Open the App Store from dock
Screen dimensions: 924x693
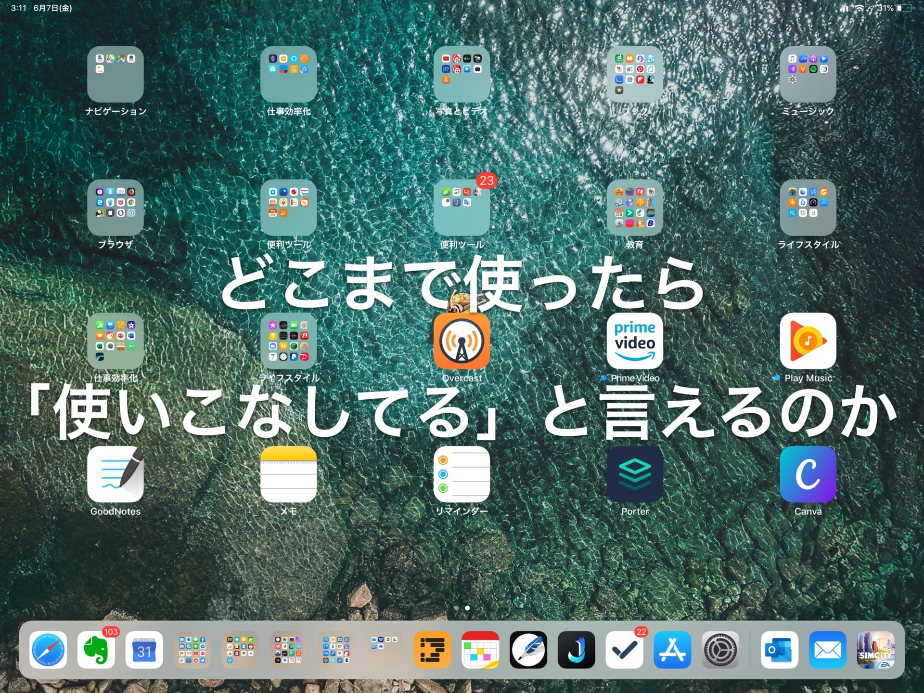[672, 650]
